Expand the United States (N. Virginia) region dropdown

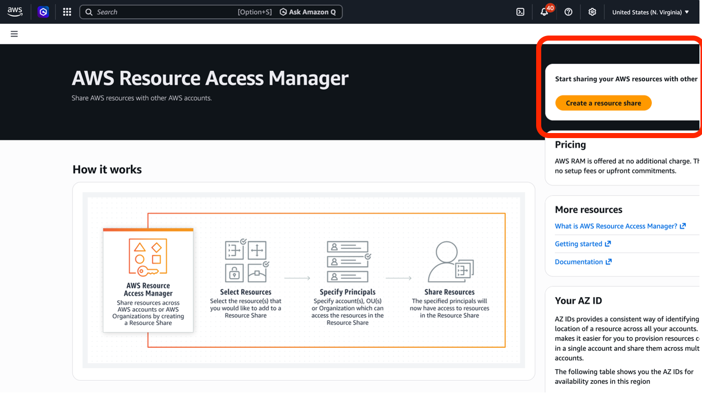pyautogui.click(x=650, y=12)
